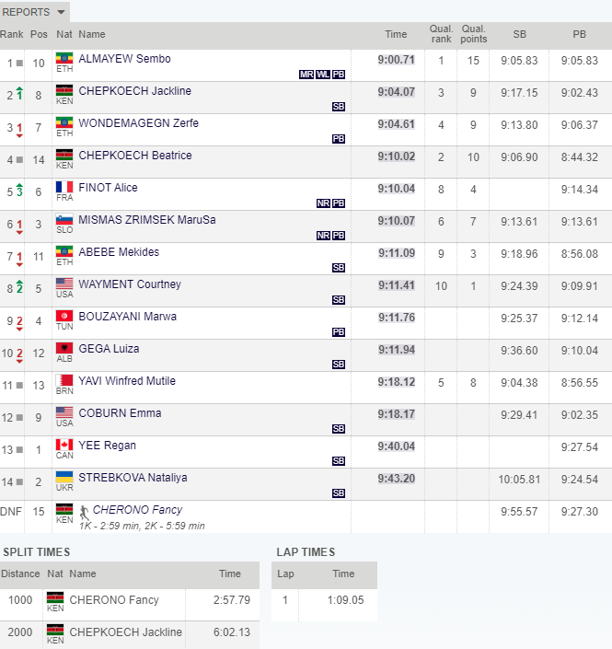Screen dimensions: 612x649
Task: Click the Distance column header in split times
Action: pos(20,574)
